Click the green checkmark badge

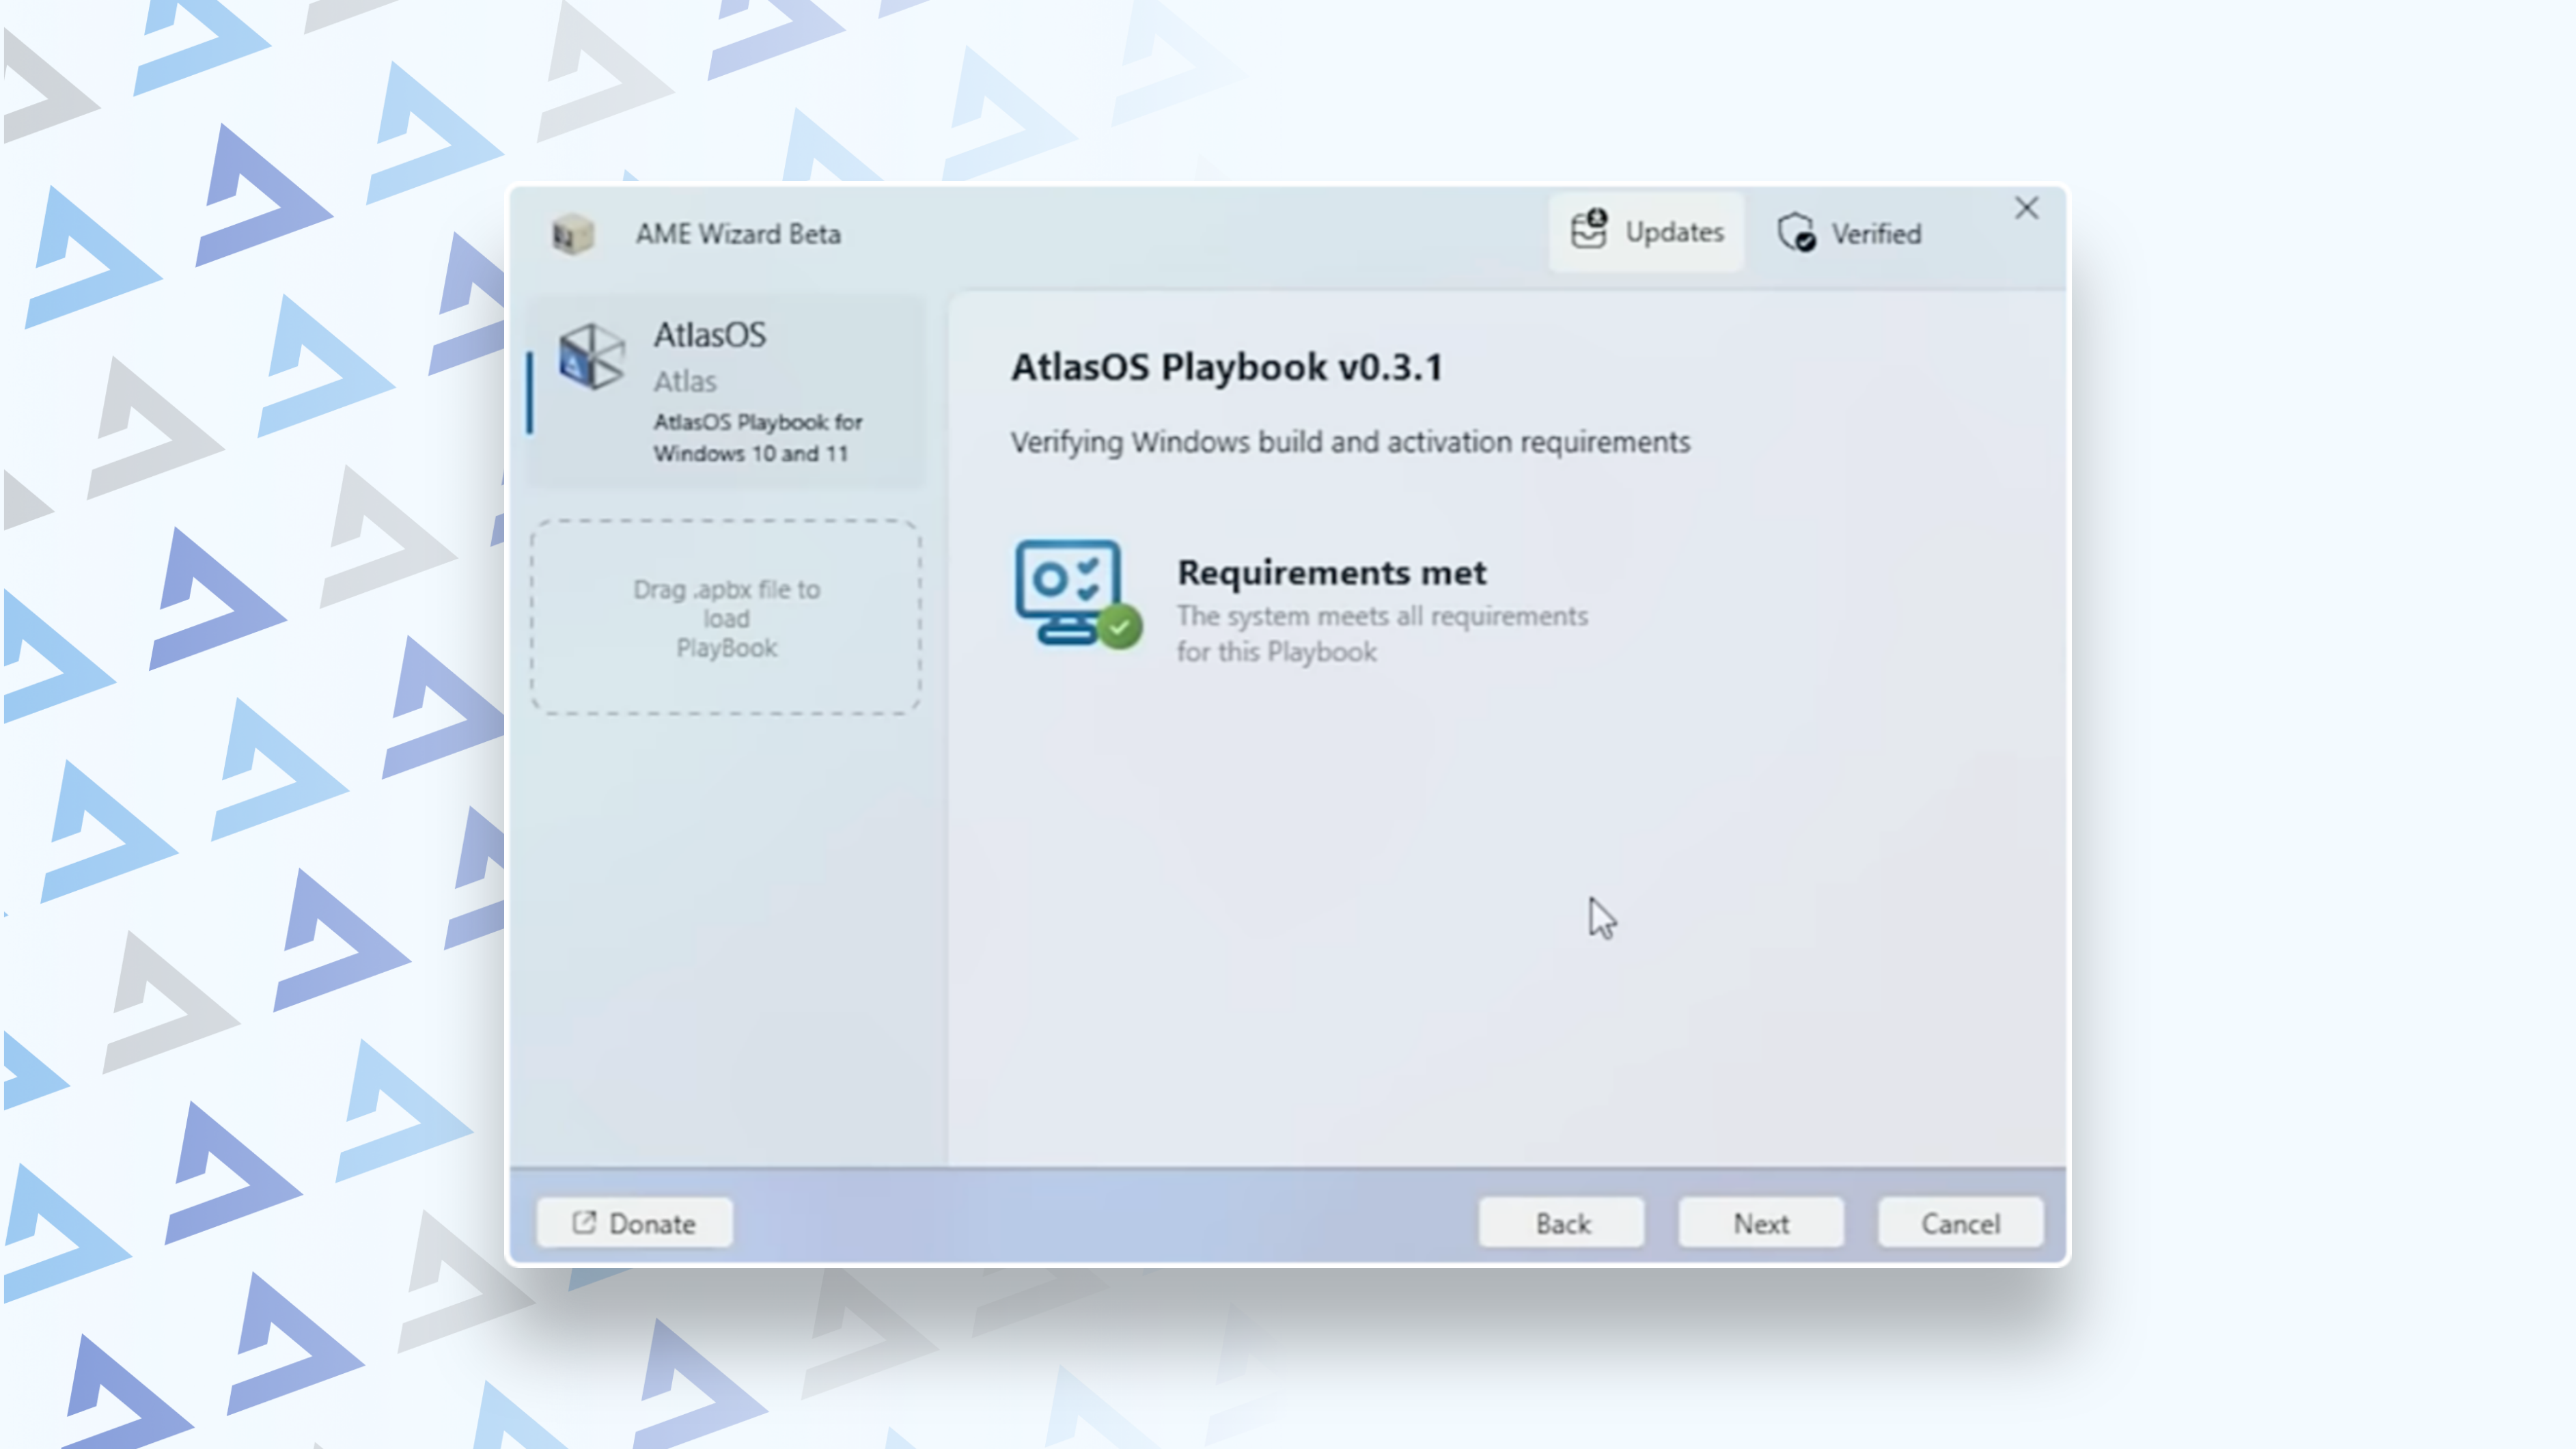point(1119,628)
